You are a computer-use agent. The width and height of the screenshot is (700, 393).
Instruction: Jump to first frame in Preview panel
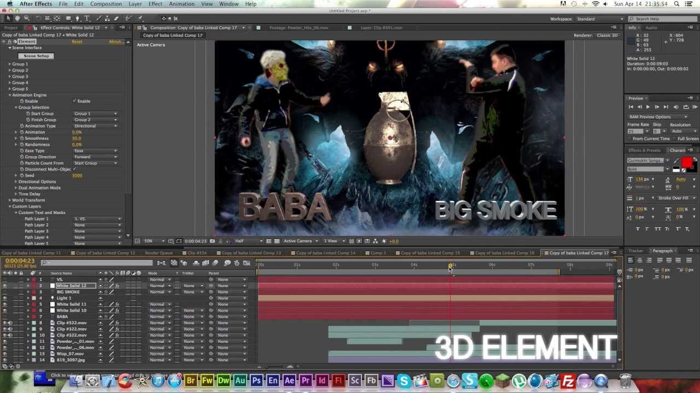point(631,107)
